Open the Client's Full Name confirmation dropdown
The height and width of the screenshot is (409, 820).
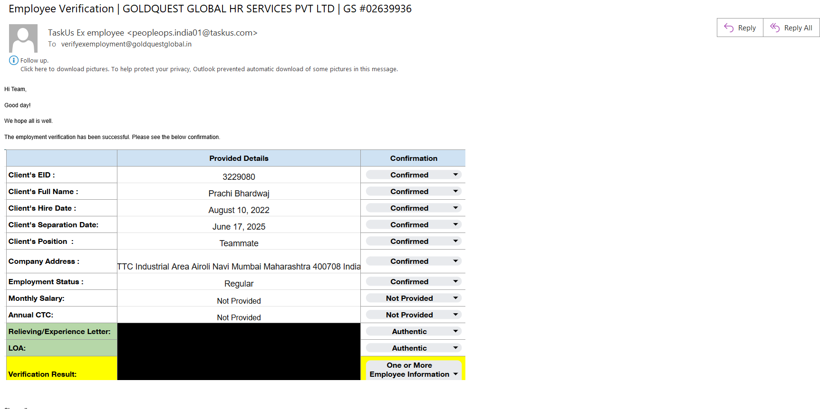pyautogui.click(x=414, y=191)
